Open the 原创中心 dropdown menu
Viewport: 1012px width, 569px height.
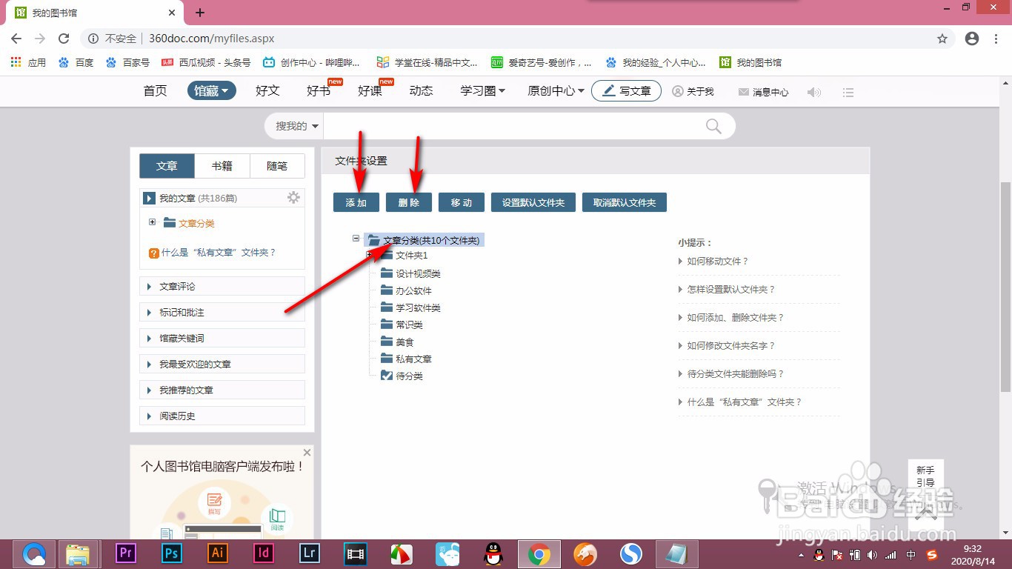click(x=554, y=90)
